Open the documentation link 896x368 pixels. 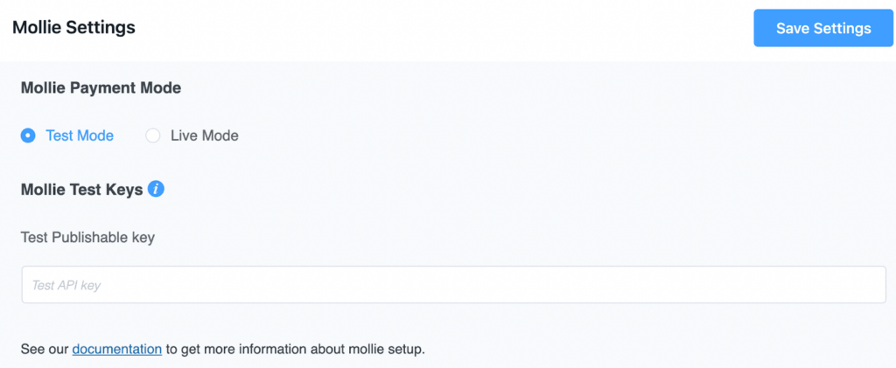(x=117, y=349)
